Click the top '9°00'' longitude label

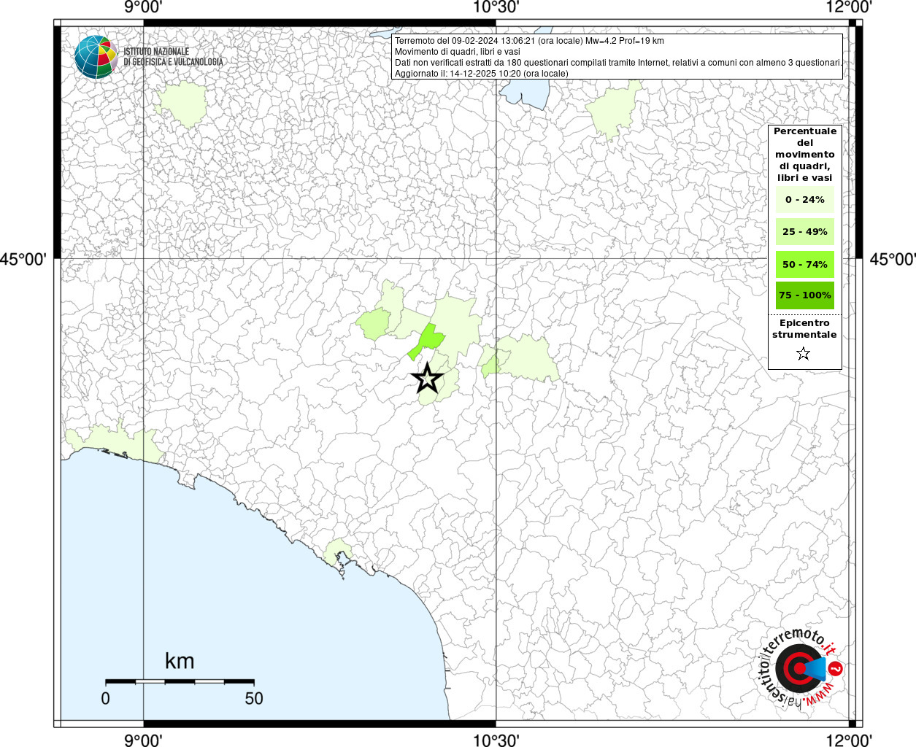click(x=143, y=7)
